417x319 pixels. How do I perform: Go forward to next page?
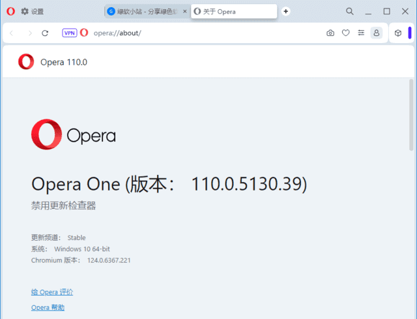(x=30, y=33)
